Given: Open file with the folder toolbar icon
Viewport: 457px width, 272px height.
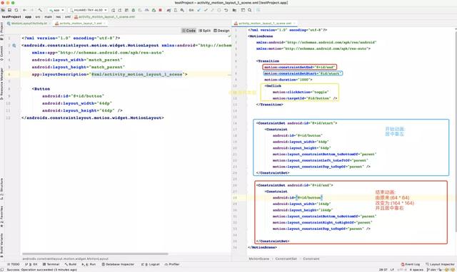Looking at the screenshot, I should [3, 10].
